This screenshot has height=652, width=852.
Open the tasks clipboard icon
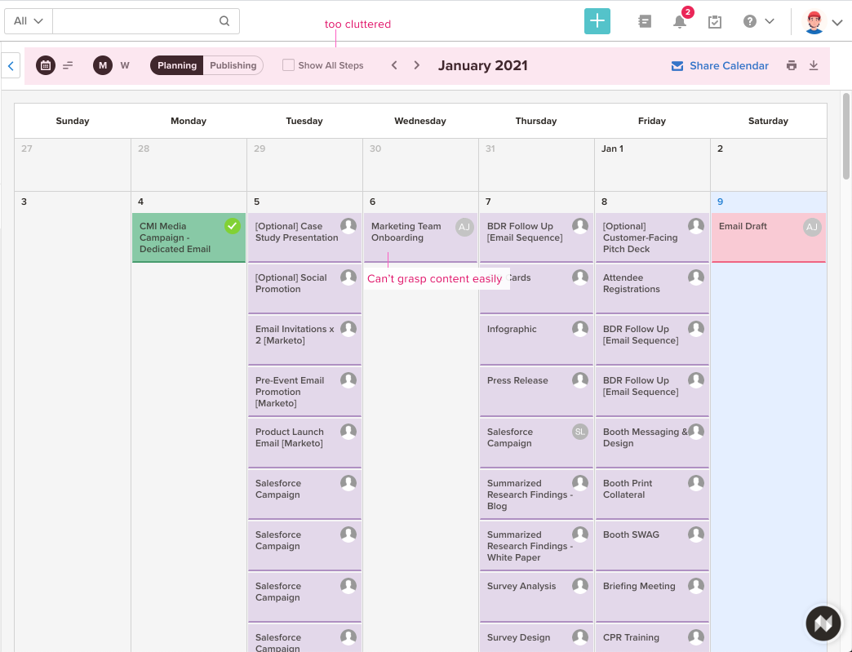(x=715, y=22)
